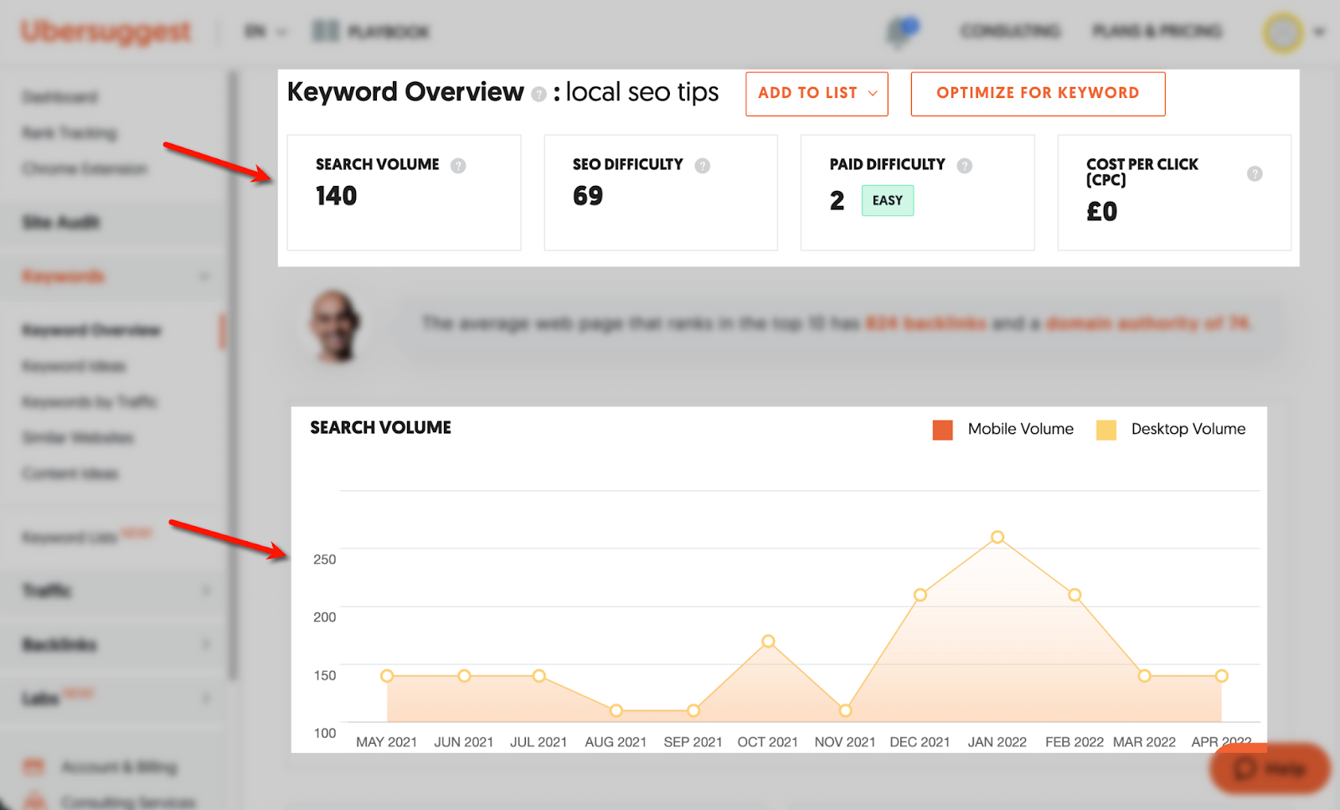The height and width of the screenshot is (810, 1340).
Task: Select Keyword Overview in the sidebar
Action: pos(91,330)
